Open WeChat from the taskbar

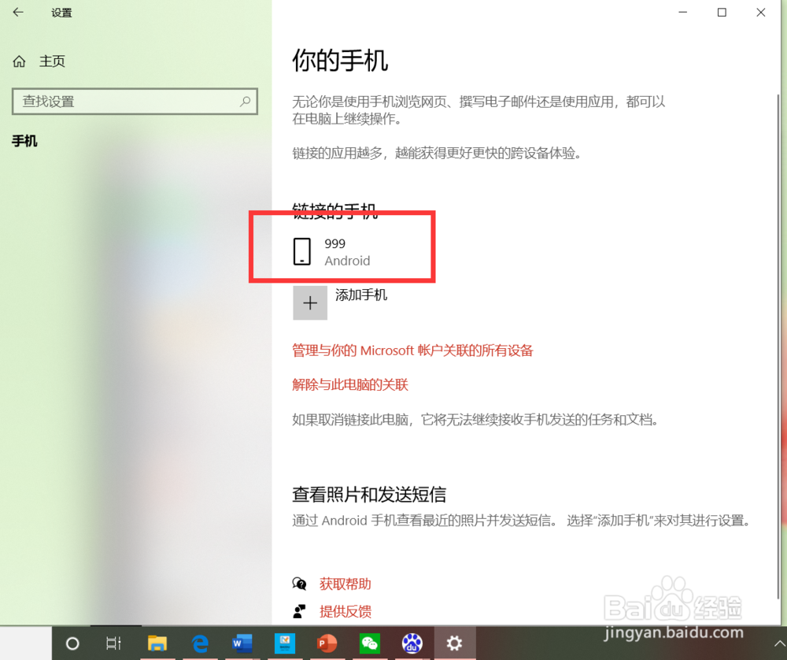point(369,643)
